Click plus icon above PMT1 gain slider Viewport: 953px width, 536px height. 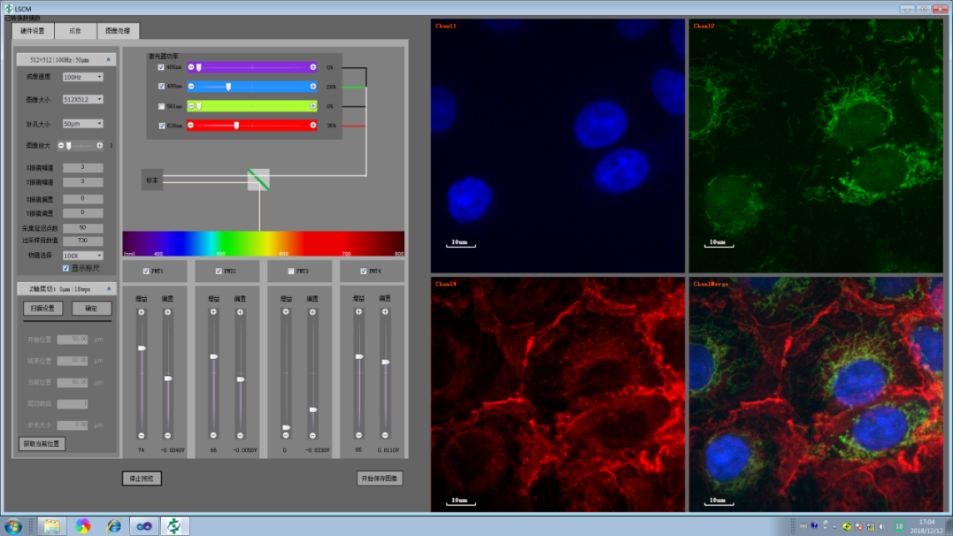pyautogui.click(x=141, y=312)
